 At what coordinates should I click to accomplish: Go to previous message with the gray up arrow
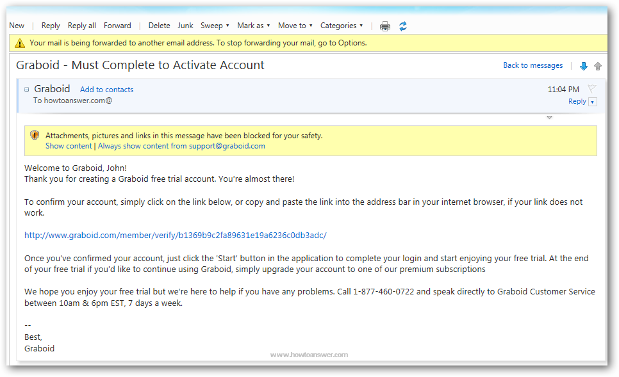pos(598,67)
